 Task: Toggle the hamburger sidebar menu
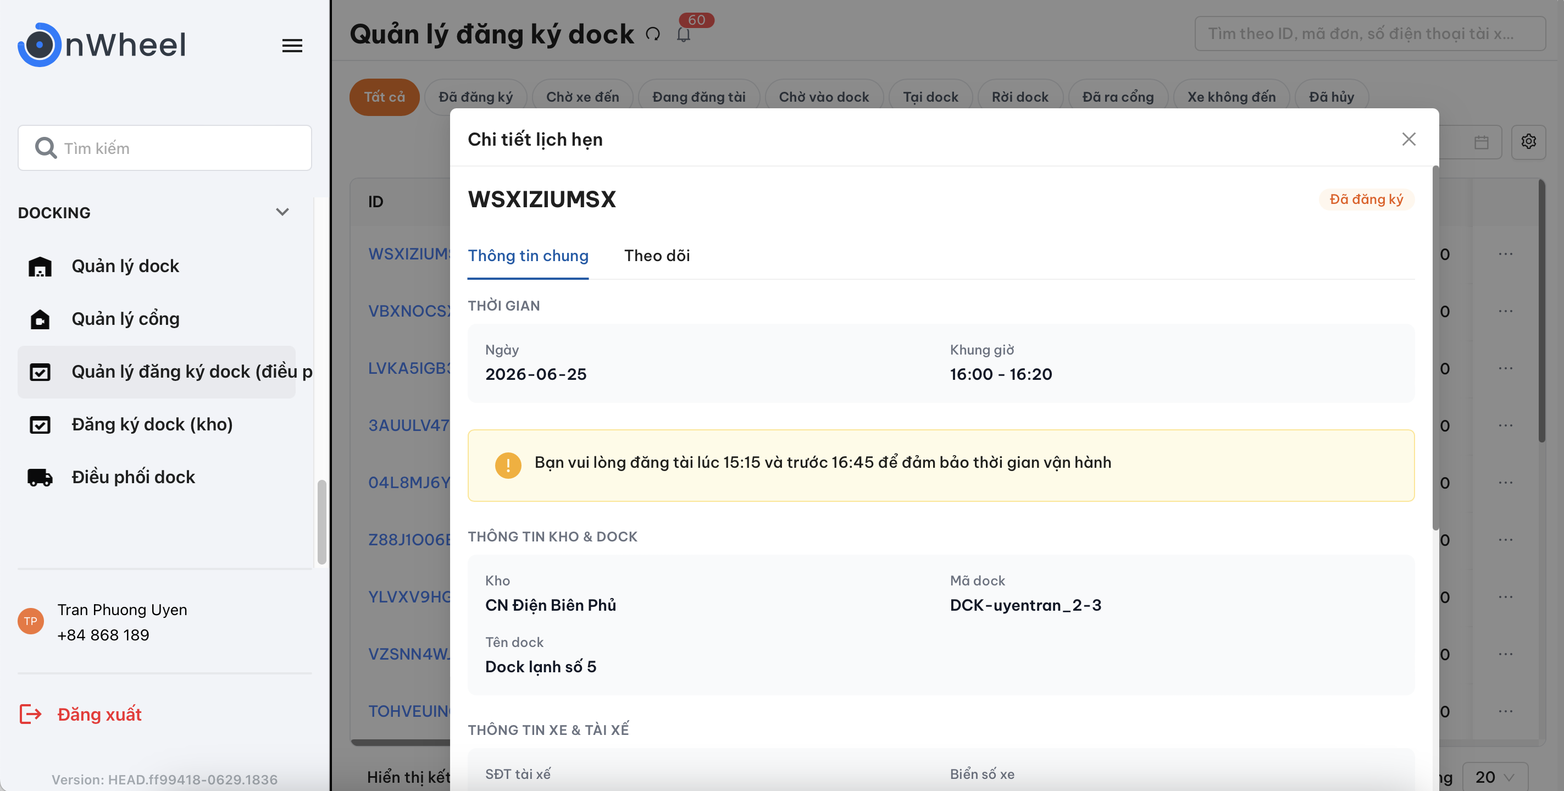pos(292,45)
